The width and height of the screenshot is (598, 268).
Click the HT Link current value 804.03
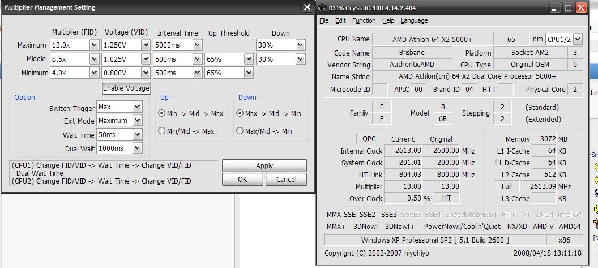(403, 175)
